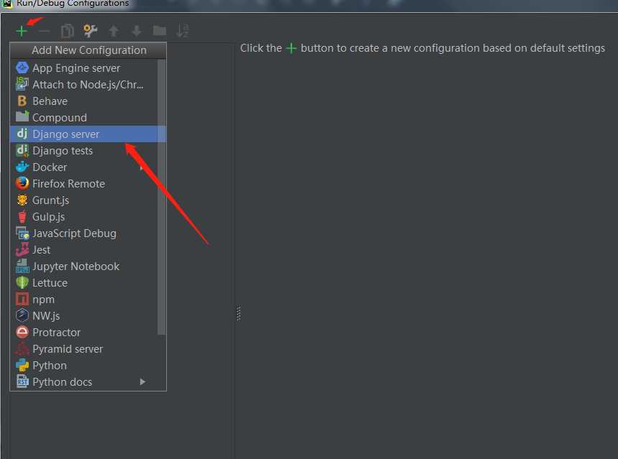
Task: Click the Protractor icon
Action: (x=22, y=333)
